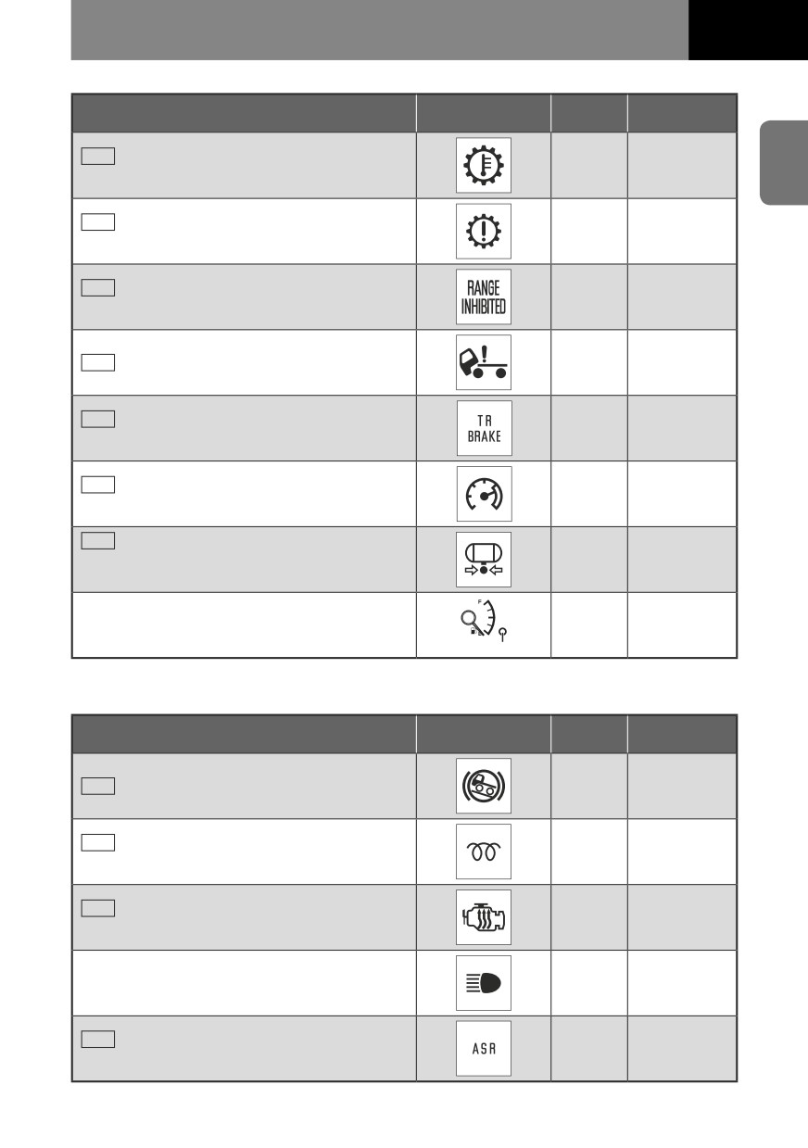Select the gear with exclamation mark icon
The image size is (808, 1148).
(484, 231)
